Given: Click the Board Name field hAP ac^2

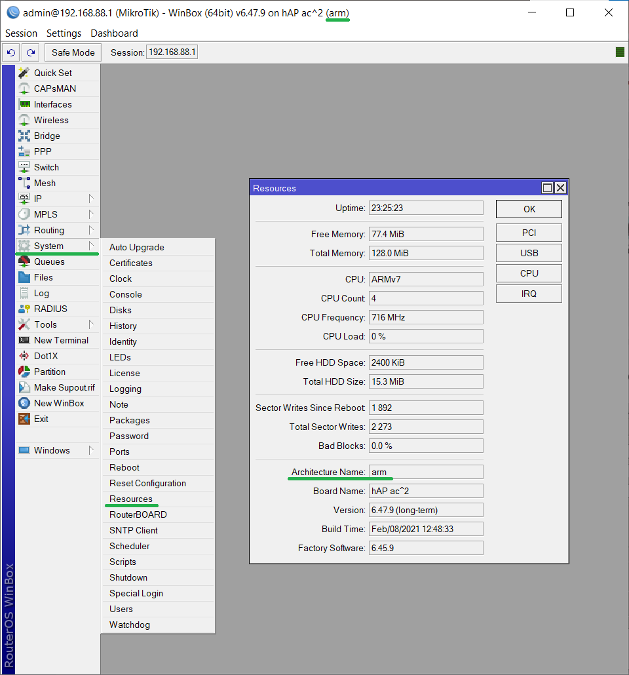Looking at the screenshot, I should [x=426, y=491].
